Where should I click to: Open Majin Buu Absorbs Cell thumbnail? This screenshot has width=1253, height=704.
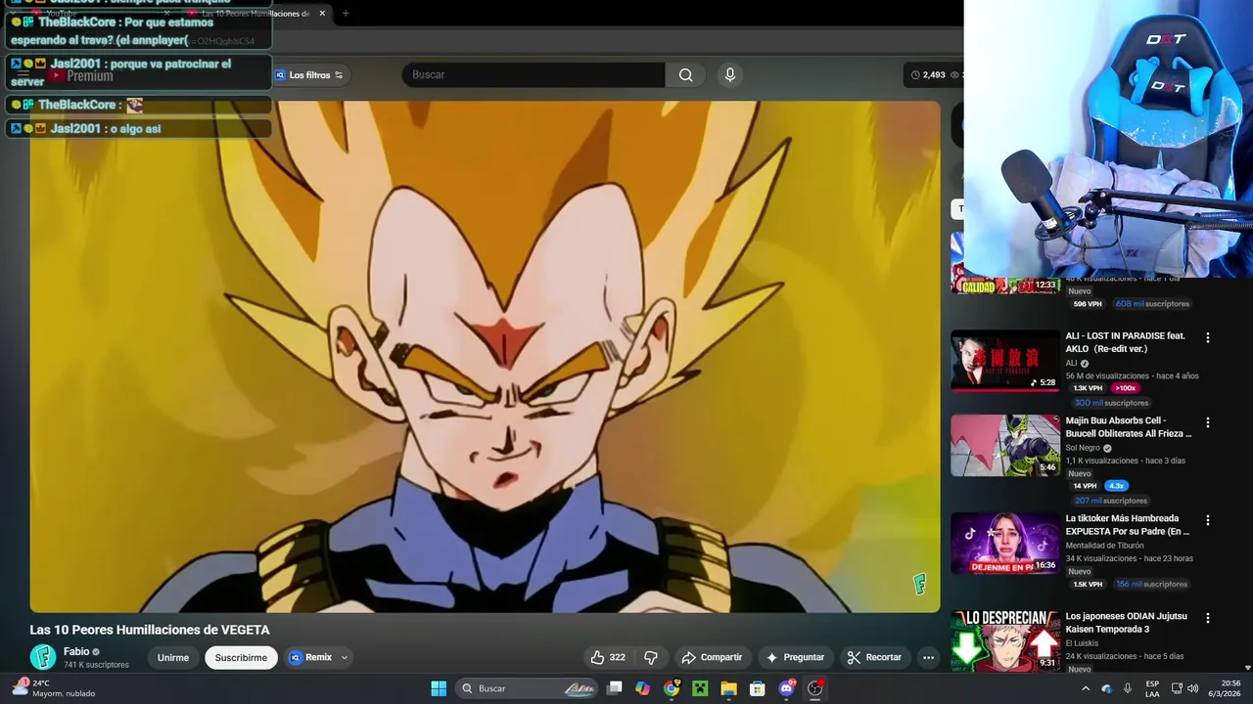coord(1005,445)
